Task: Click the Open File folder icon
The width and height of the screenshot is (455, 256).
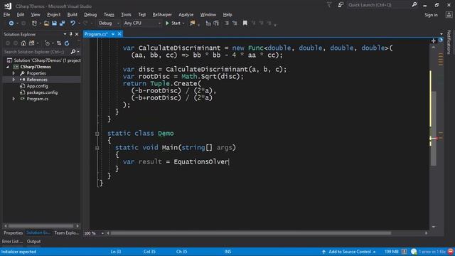Action: (x=46, y=23)
